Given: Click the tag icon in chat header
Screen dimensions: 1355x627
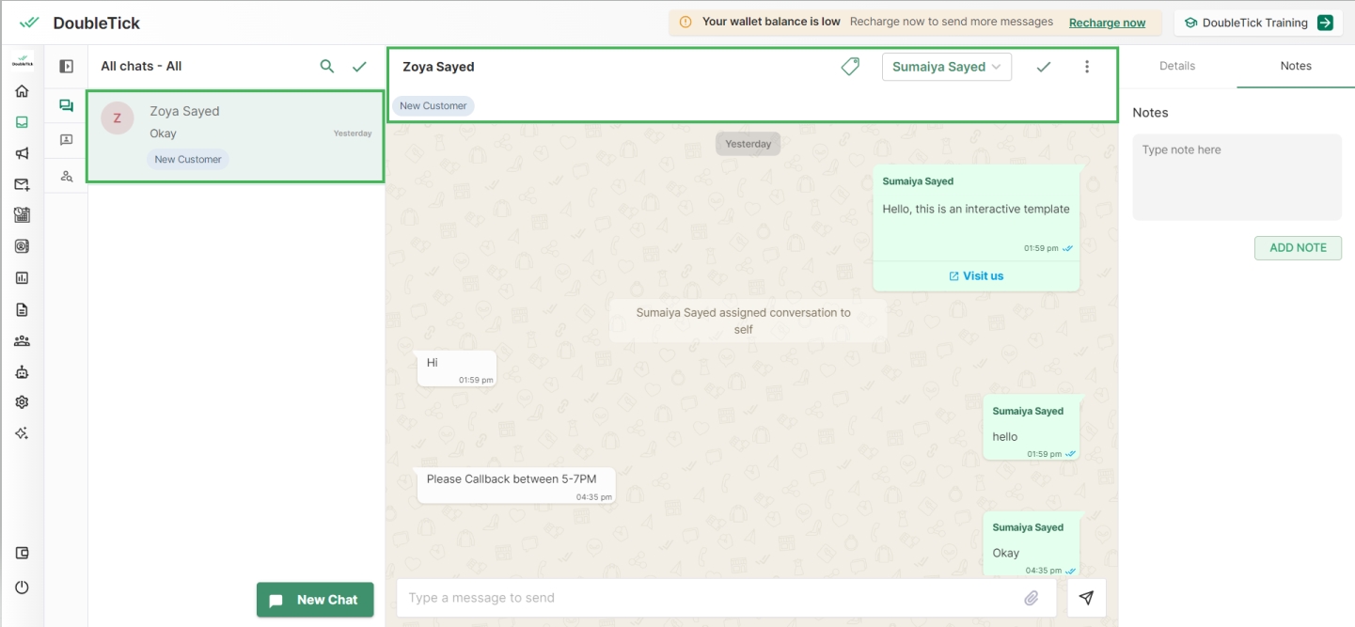Looking at the screenshot, I should [850, 67].
